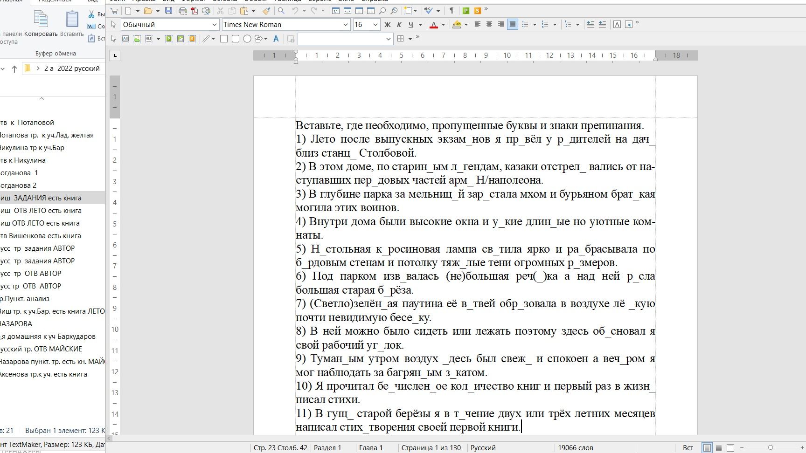Go up one folder in Explorer

[x=14, y=69]
